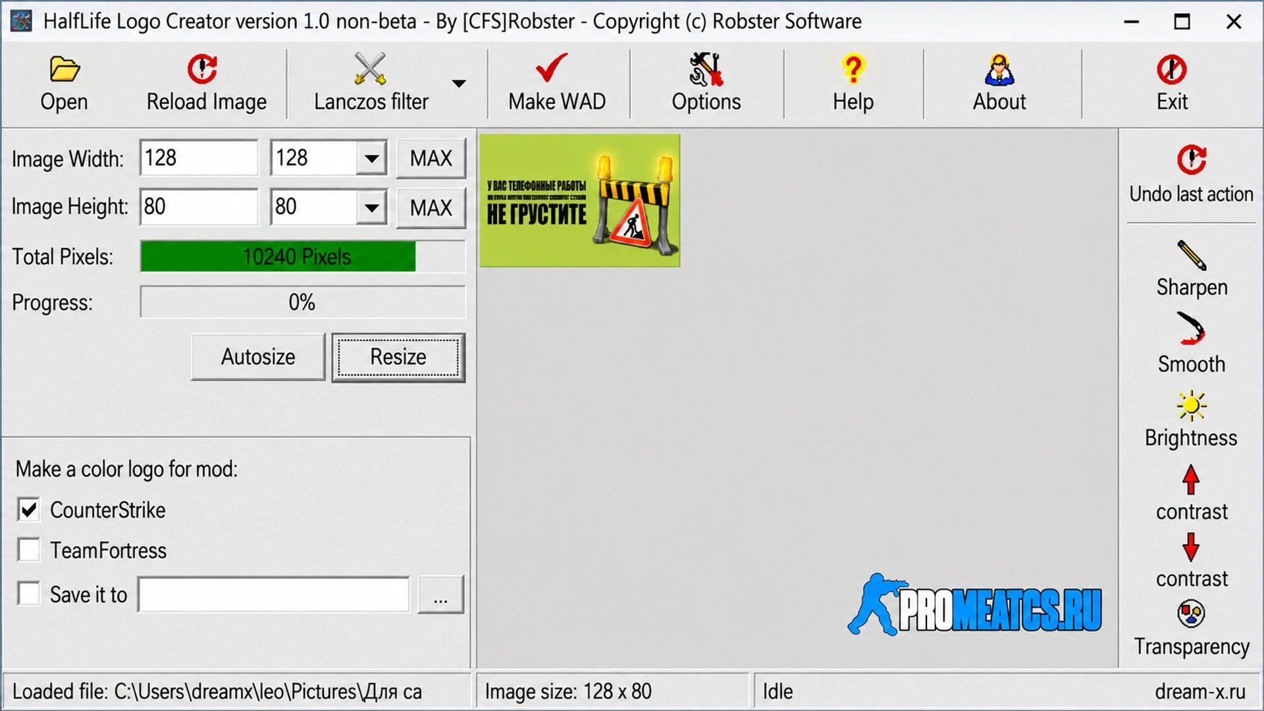Uncheck the CounterStrike checkbox
This screenshot has width=1264, height=711.
(x=29, y=510)
